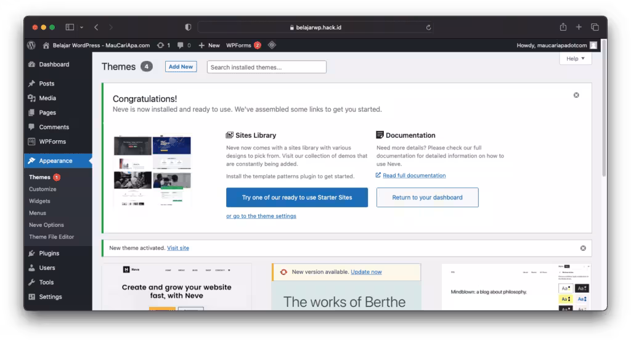Click the user avatar in admin bar
The width and height of the screenshot is (631, 342).
593,46
